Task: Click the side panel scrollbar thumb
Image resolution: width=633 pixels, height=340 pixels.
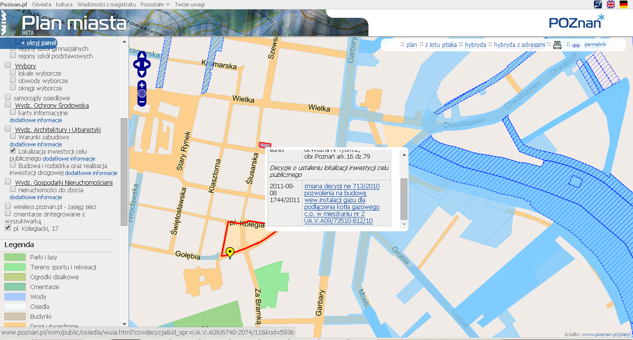Action: click(124, 171)
